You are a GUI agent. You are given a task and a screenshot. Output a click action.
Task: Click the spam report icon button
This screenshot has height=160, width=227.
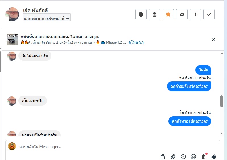tap(141, 14)
